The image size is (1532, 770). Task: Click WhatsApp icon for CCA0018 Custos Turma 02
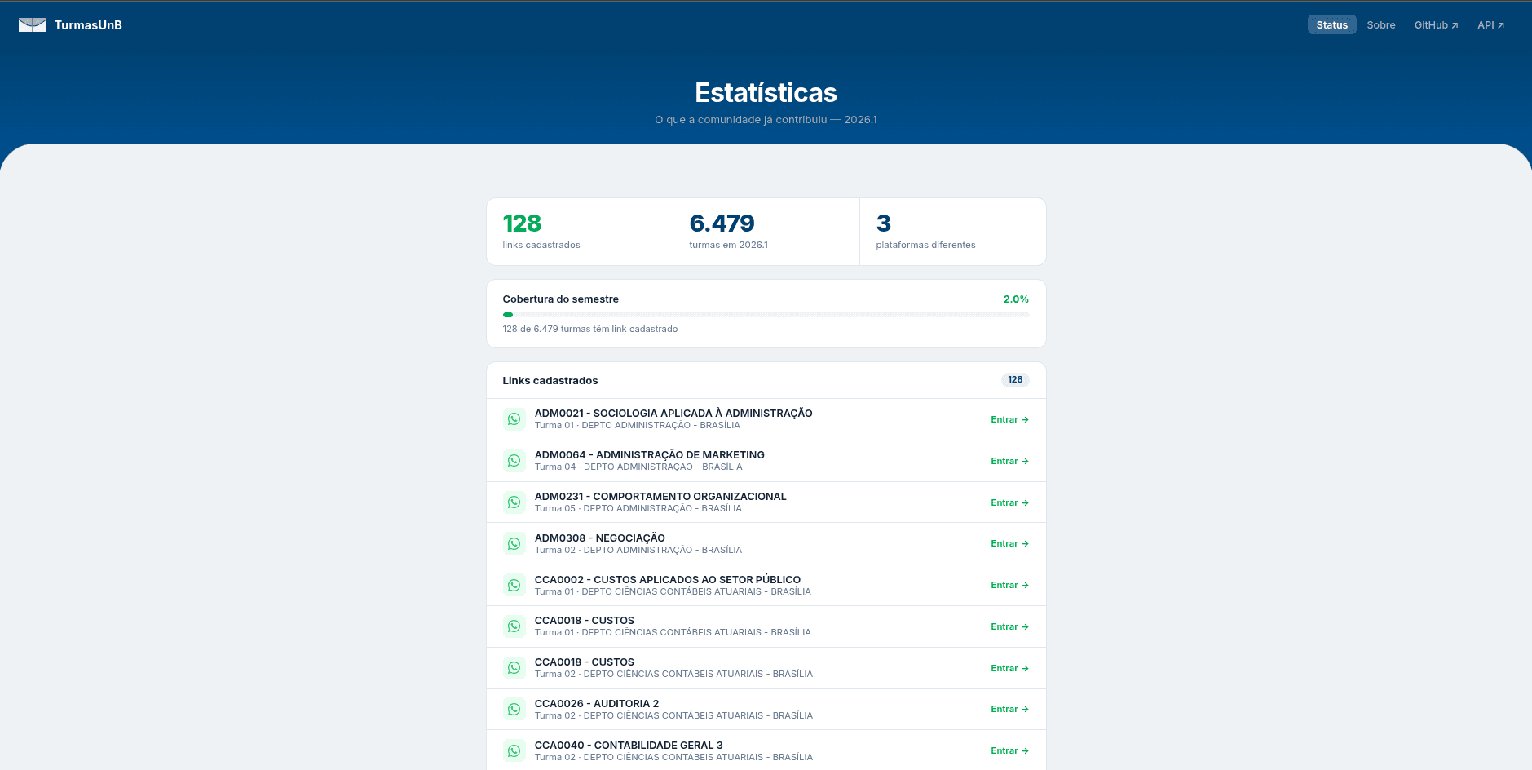(514, 668)
